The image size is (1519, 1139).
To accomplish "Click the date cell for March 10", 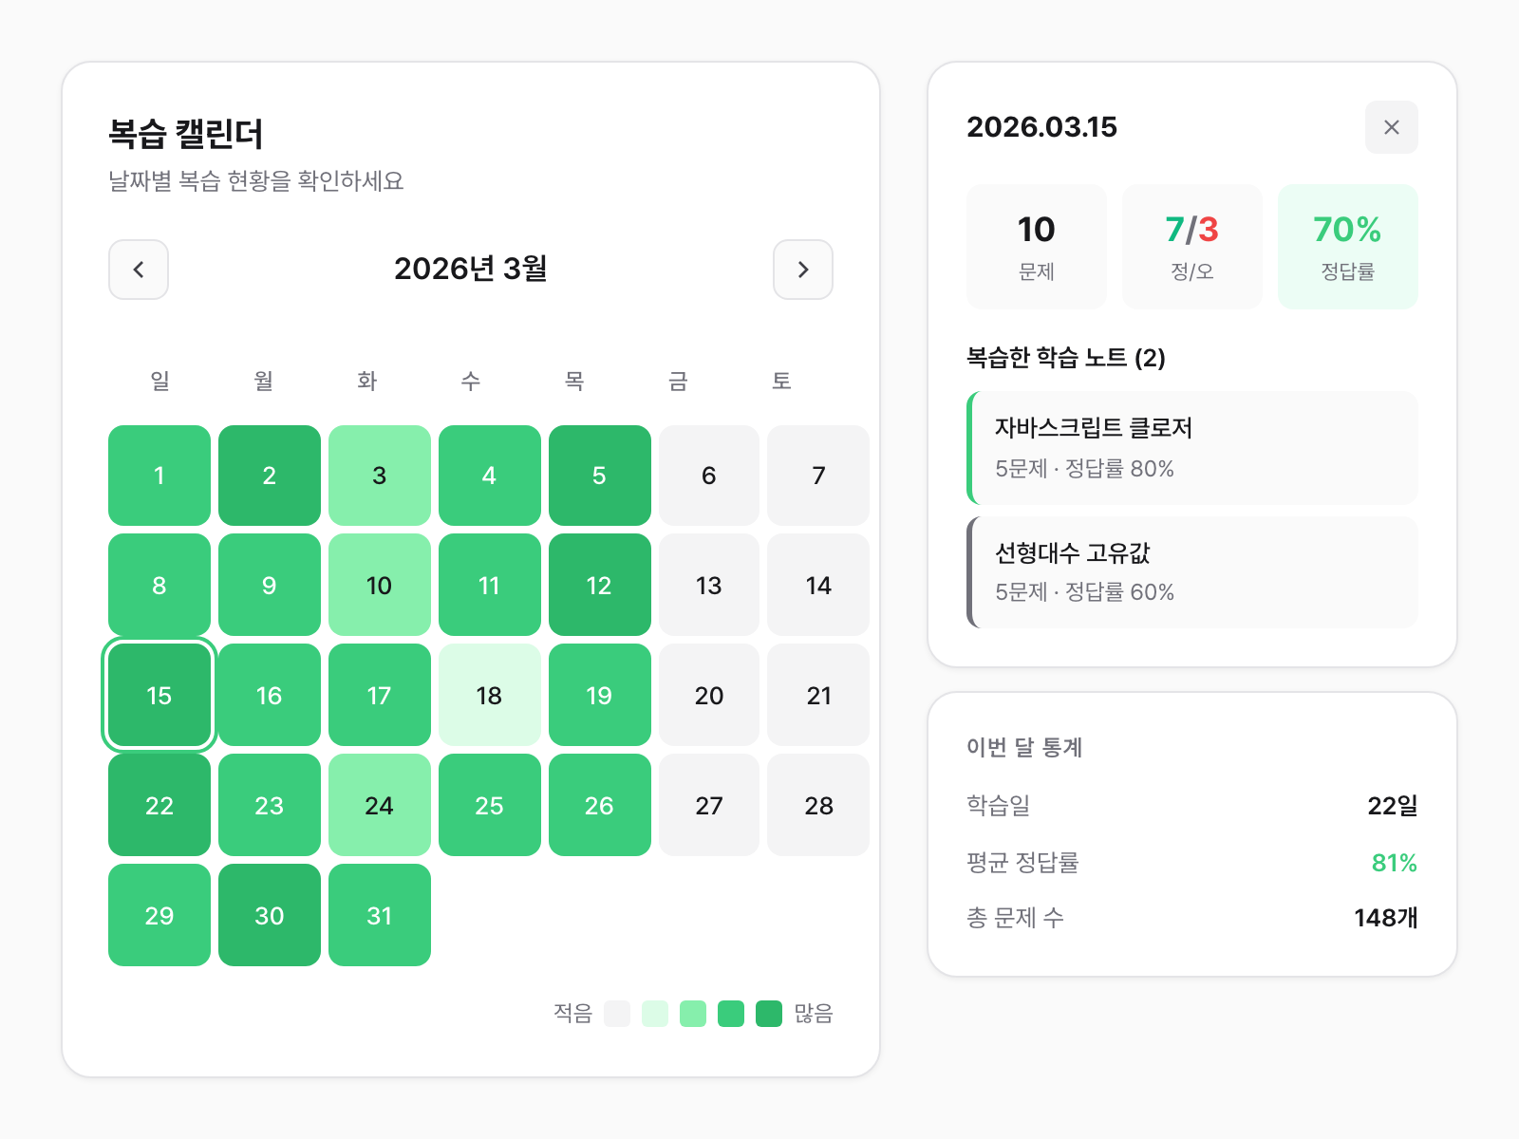I will (379, 586).
